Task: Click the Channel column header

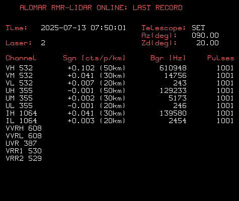Action: pyautogui.click(x=21, y=58)
